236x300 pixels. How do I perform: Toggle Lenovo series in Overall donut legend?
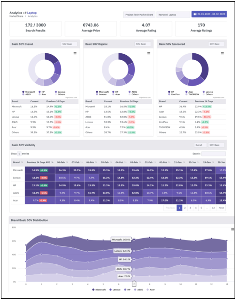point(60,92)
